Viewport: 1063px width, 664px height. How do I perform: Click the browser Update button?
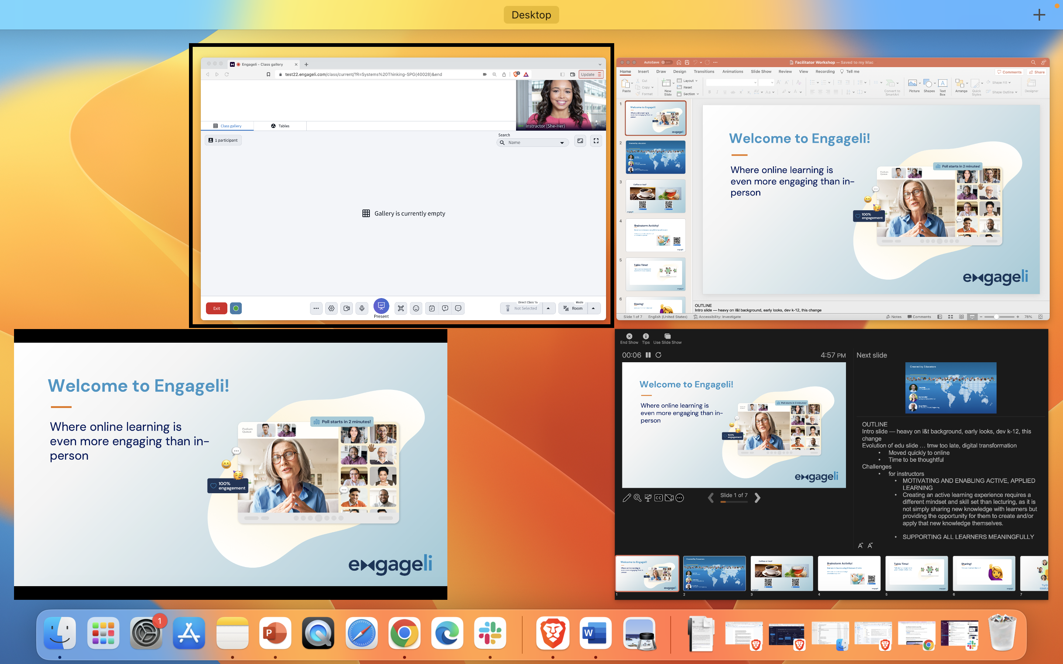591,74
